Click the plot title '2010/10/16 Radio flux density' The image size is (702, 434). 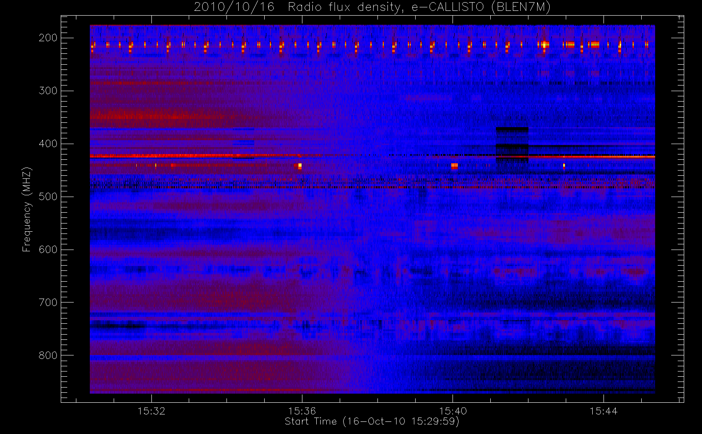372,7
